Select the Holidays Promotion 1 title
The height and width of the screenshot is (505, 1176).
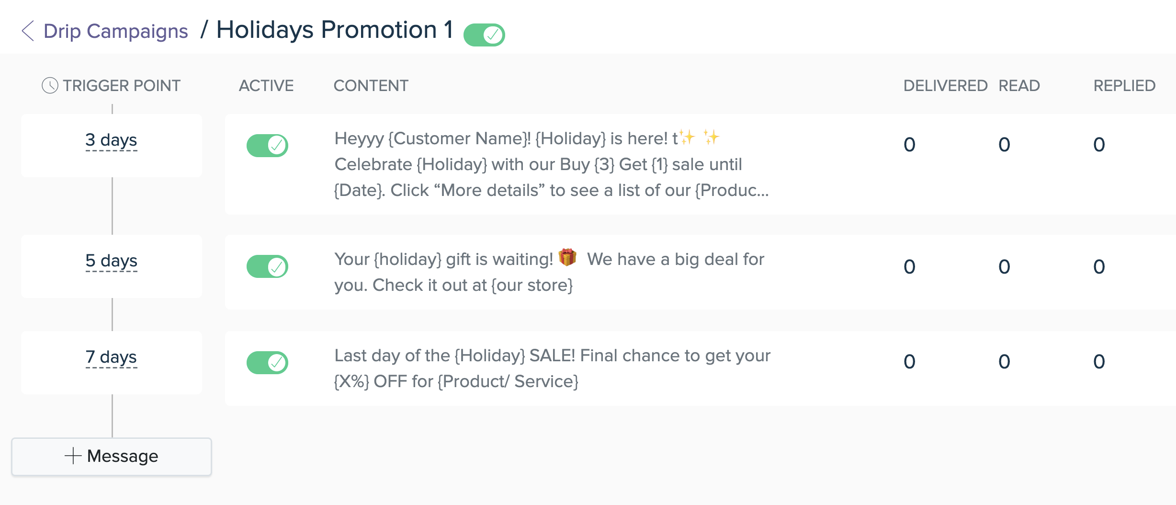(x=335, y=30)
